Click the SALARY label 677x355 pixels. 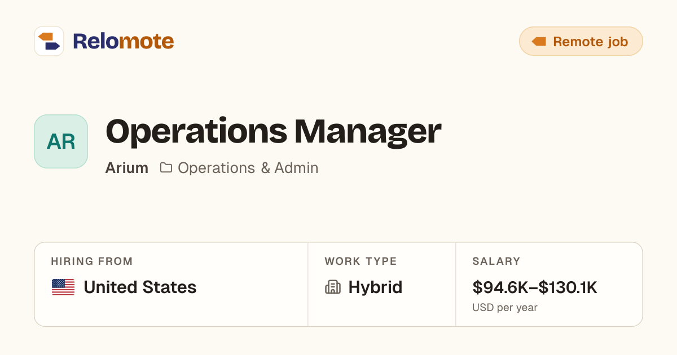pos(496,261)
